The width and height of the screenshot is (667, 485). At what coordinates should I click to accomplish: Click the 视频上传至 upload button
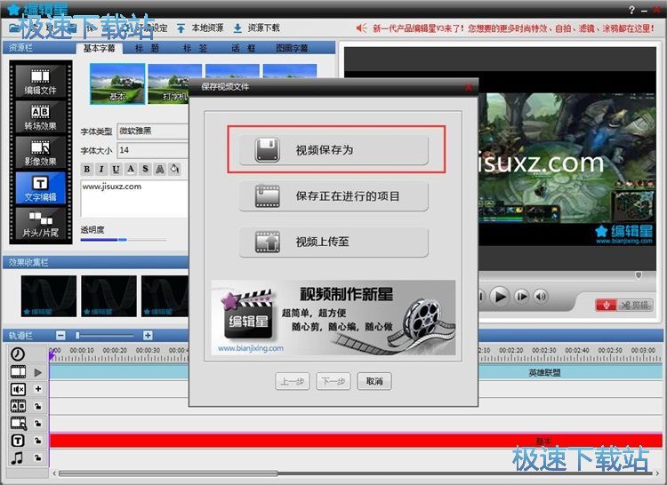coord(333,242)
